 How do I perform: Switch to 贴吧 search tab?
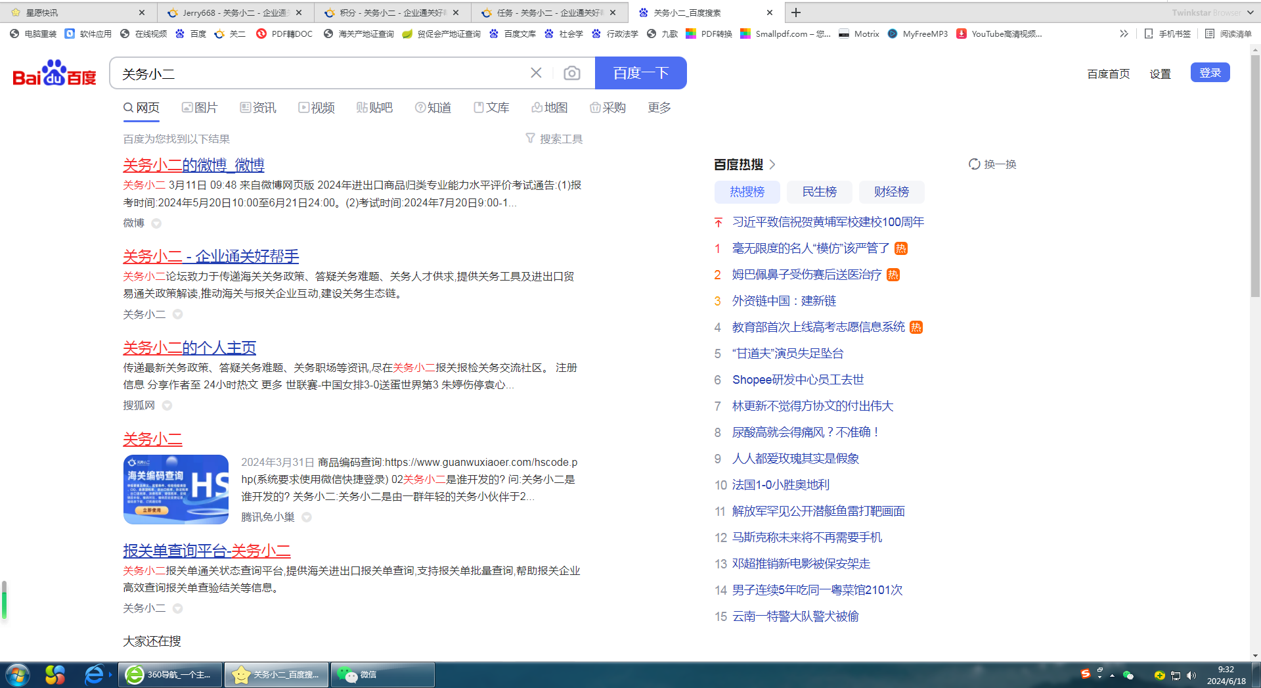(x=374, y=108)
